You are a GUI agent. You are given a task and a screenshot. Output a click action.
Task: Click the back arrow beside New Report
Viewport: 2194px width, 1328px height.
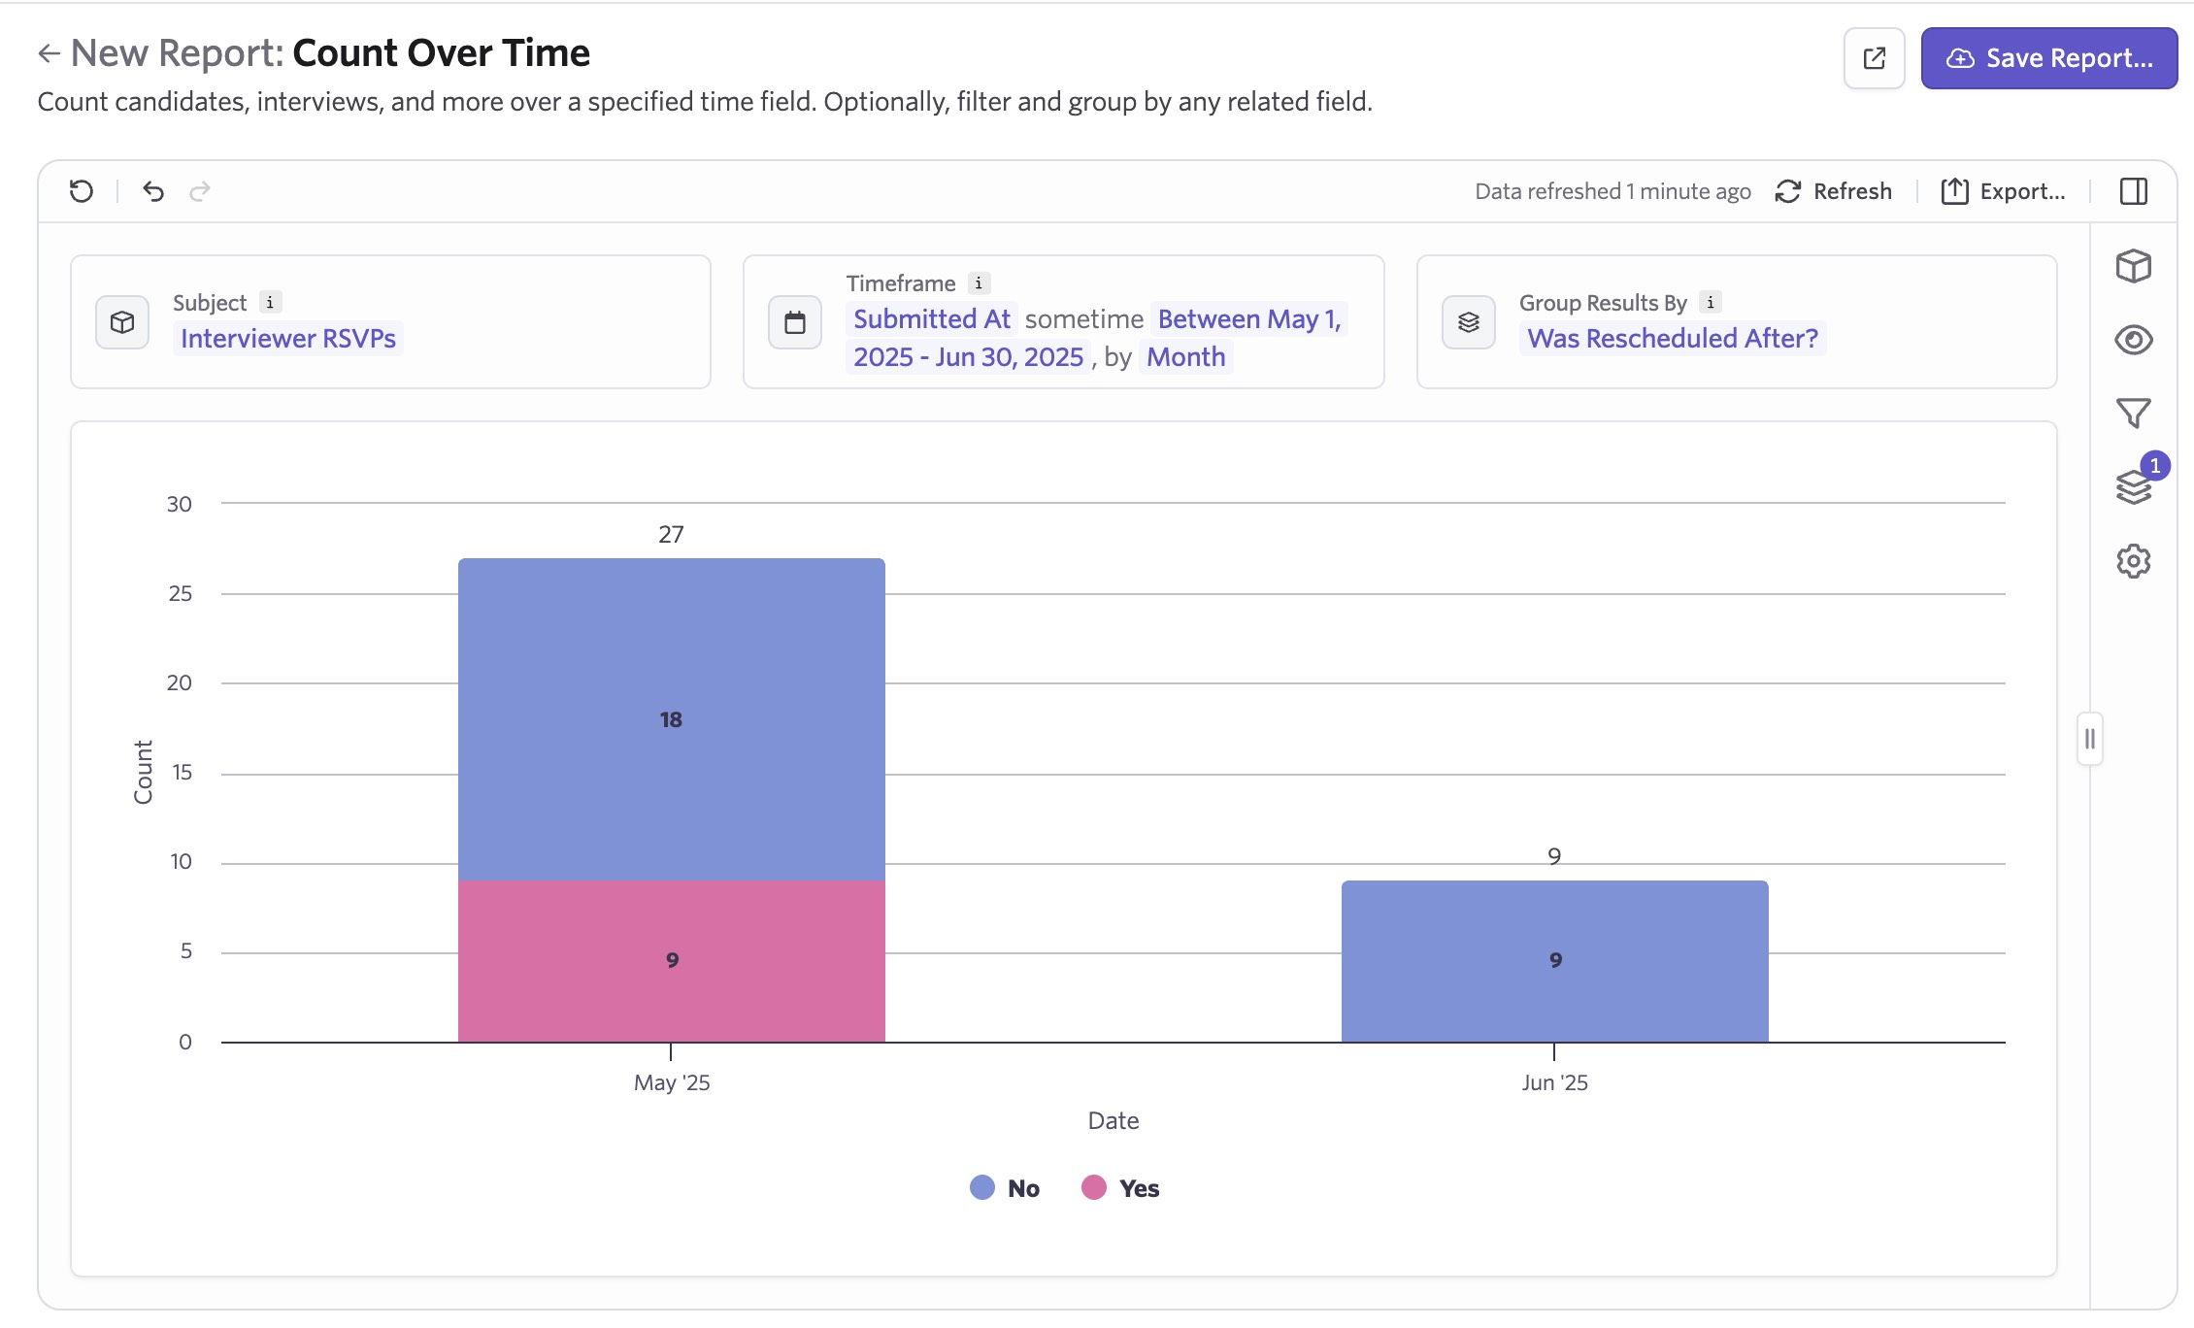coord(49,54)
